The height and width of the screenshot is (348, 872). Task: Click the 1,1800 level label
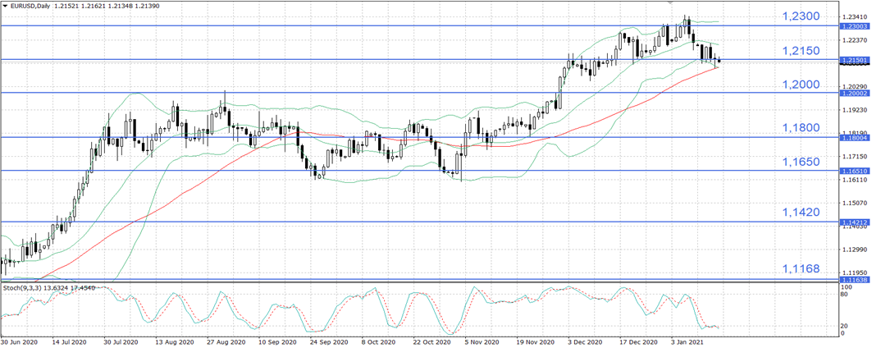pyautogui.click(x=801, y=129)
